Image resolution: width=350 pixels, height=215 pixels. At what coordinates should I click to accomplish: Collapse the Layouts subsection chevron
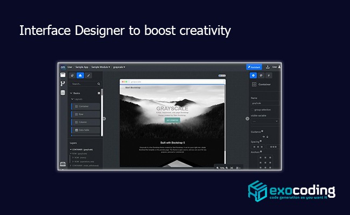click(72, 99)
